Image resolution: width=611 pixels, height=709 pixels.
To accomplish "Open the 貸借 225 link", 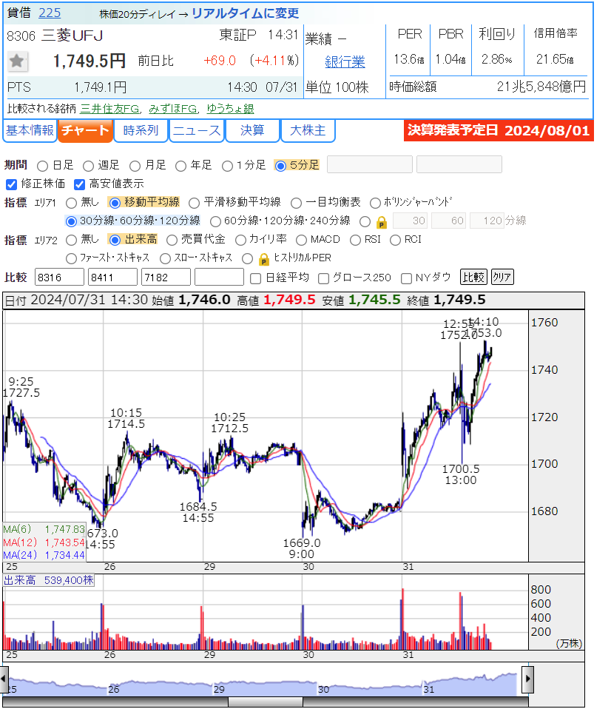I will tap(50, 13).
